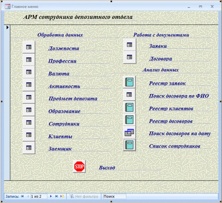Screen dimensions: 222x203
Task: Open the Реестр заявок report icon
Action: (x=129, y=82)
